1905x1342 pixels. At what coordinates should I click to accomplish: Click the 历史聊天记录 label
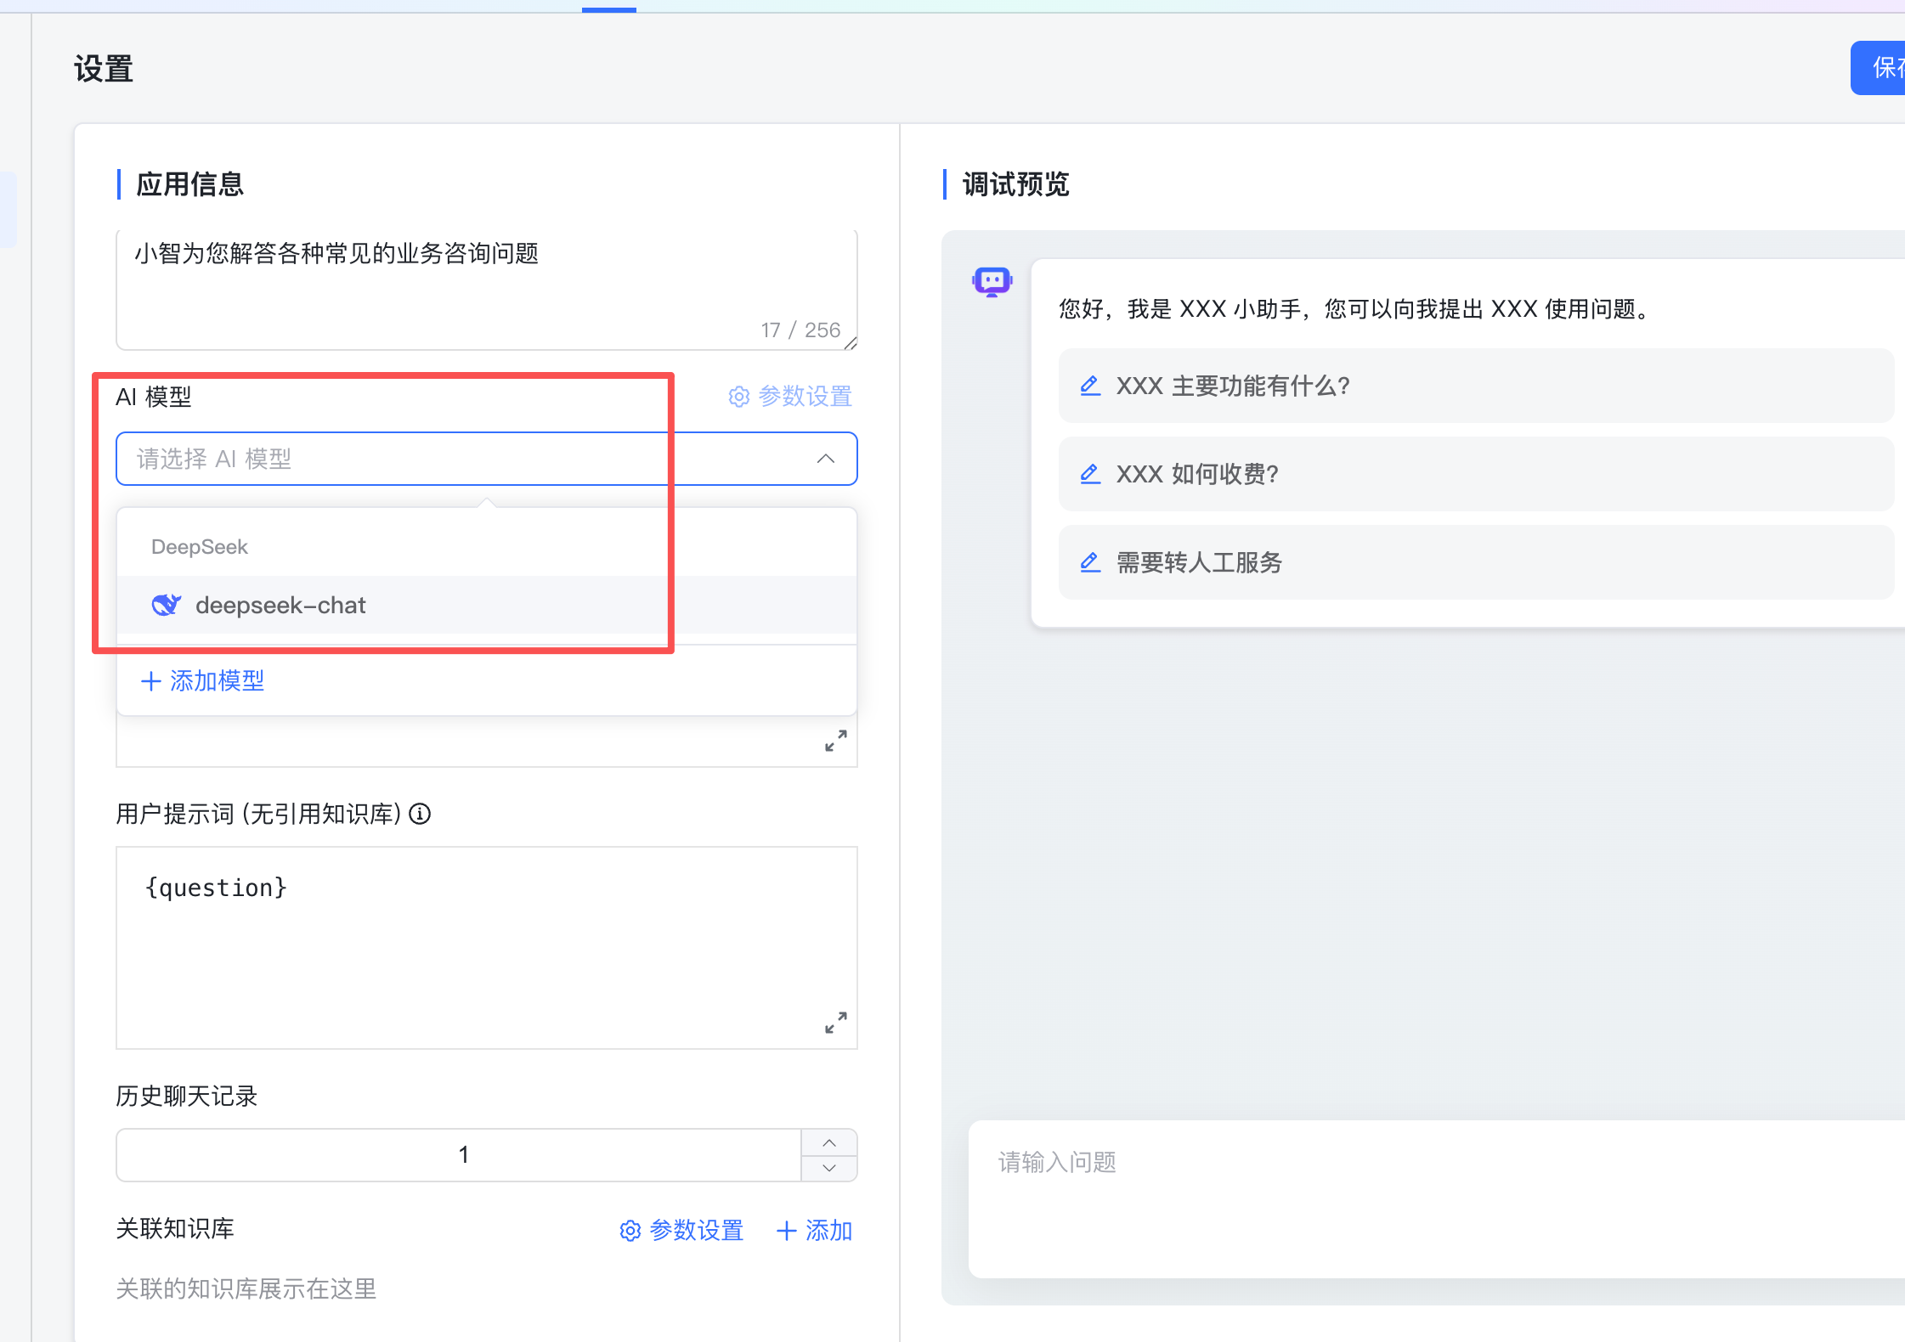click(187, 1097)
